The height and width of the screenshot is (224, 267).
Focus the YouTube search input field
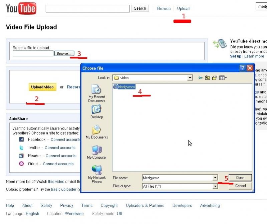pyautogui.click(x=87, y=9)
